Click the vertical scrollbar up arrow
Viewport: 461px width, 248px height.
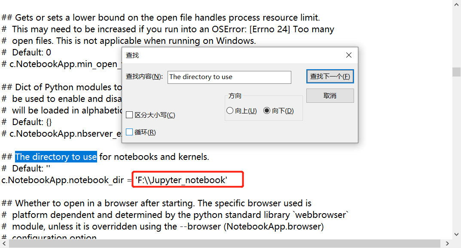coord(457,5)
